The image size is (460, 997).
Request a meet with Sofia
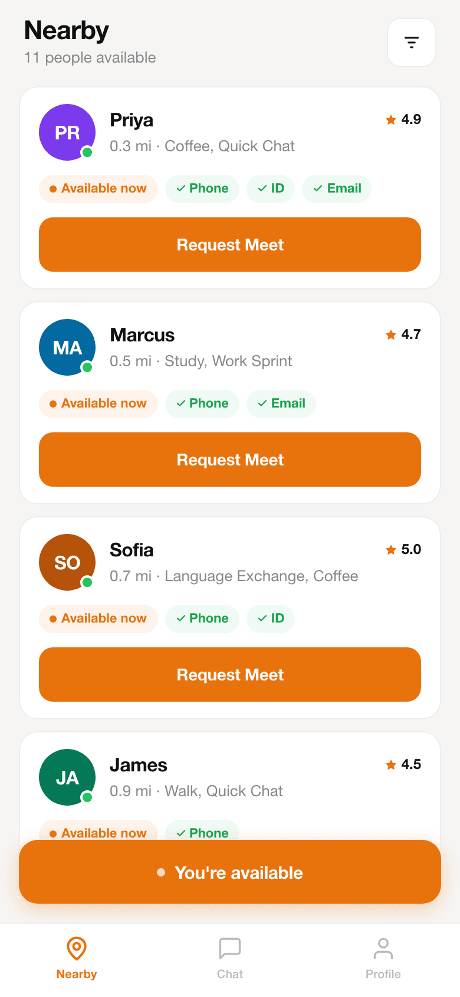coord(230,675)
